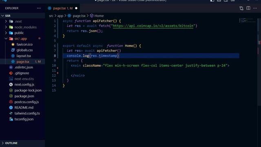Close the unsaved page.tsx tab dot
Screen dimensions: 261x147
[76, 8]
